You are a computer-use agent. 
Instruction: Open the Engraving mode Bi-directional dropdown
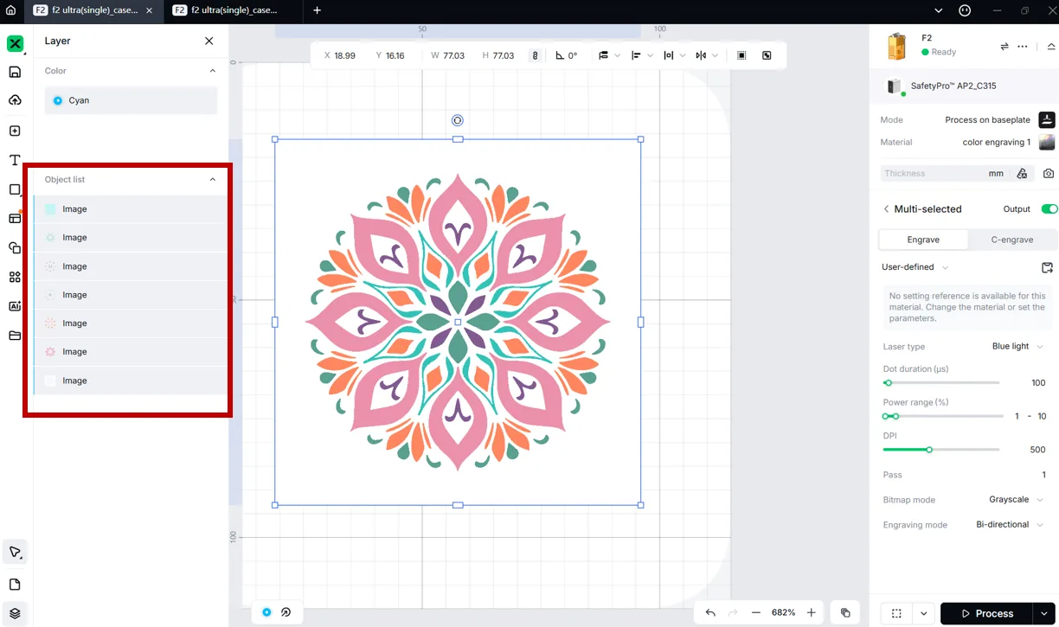pos(1010,525)
